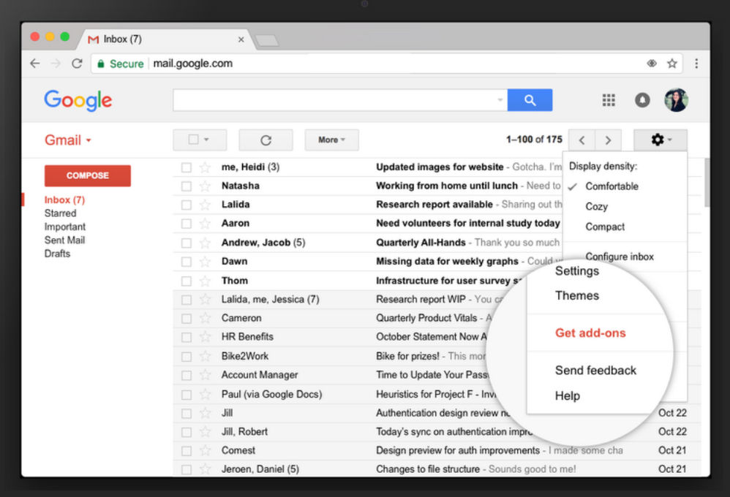Screen dimensions: 730x497
Task: Click the Google logo
Action: point(78,101)
